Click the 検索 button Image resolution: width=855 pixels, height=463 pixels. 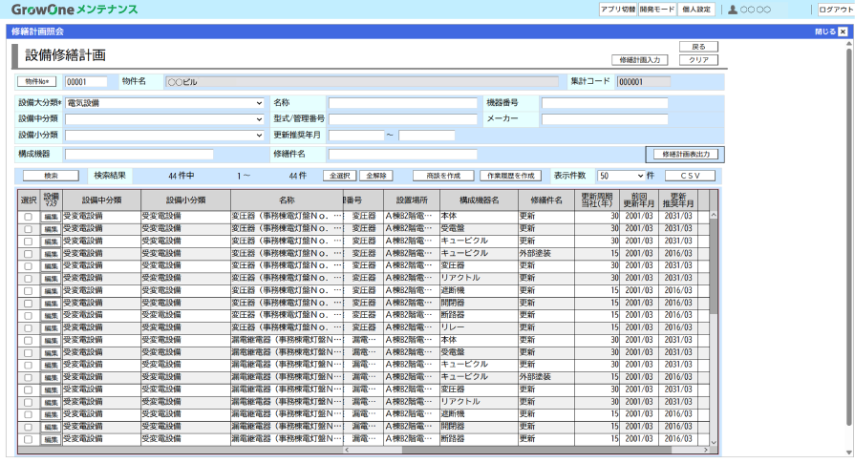pos(51,176)
